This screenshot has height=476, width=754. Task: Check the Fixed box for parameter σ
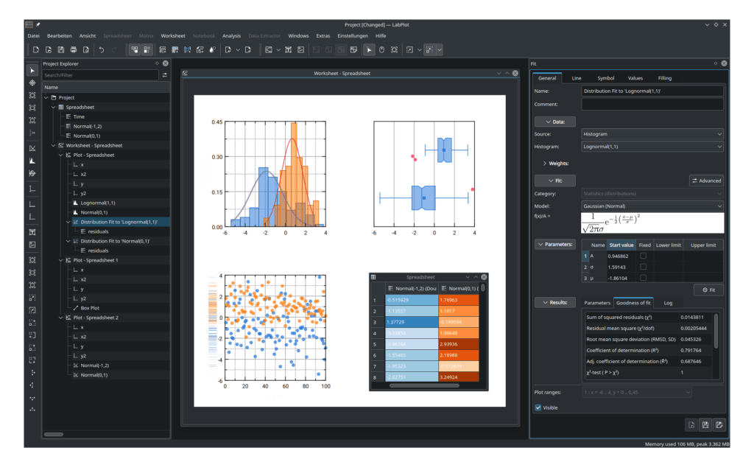[644, 267]
